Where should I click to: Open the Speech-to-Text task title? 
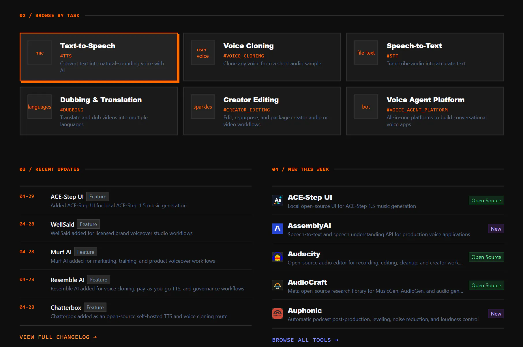(414, 46)
